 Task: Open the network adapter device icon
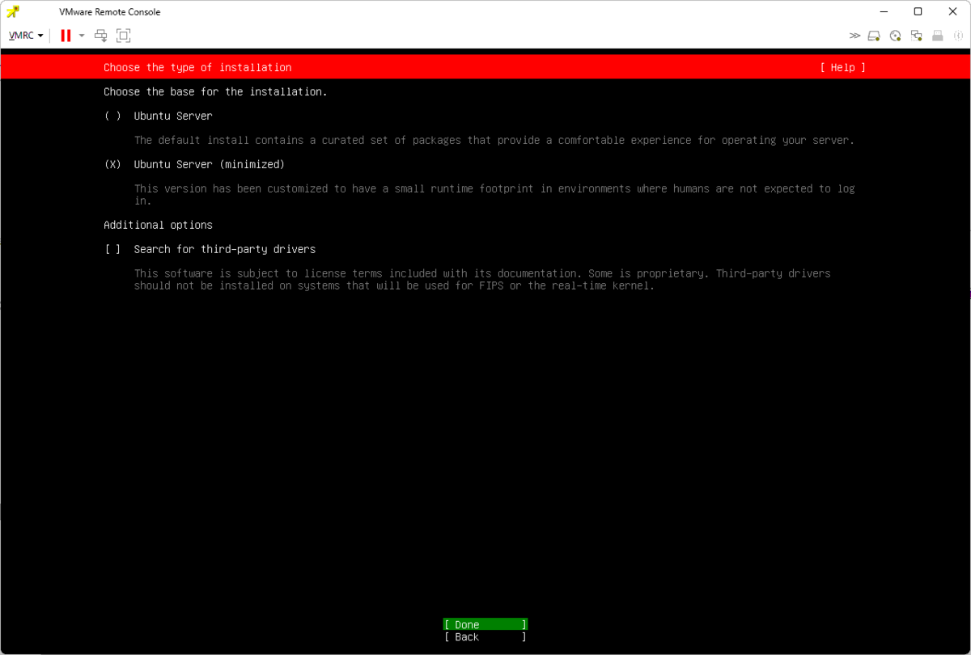[916, 36]
